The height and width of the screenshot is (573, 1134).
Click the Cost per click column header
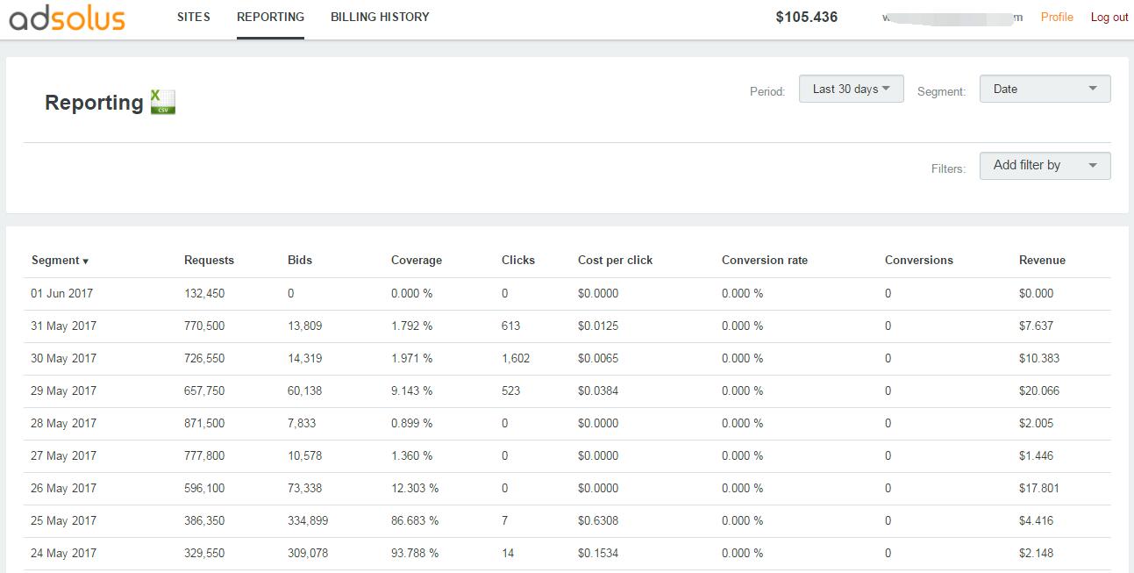click(x=615, y=261)
